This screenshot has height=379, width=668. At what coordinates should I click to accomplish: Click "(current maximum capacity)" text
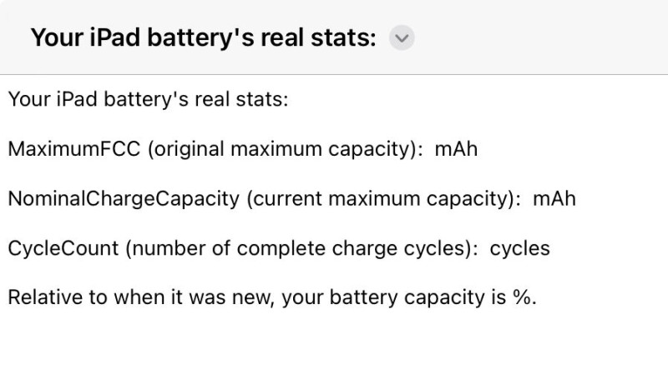pos(381,199)
